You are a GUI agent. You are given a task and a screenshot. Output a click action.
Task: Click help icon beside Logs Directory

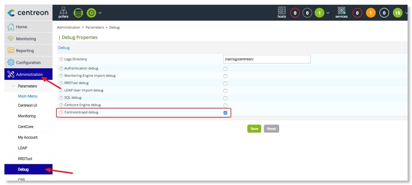click(61, 59)
